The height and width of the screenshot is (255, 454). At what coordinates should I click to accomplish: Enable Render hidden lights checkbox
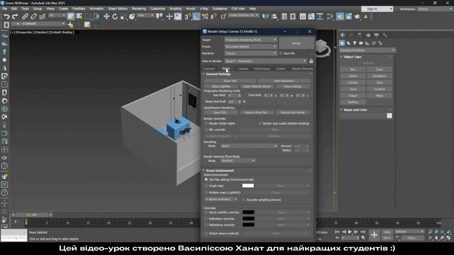pyautogui.click(x=207, y=124)
